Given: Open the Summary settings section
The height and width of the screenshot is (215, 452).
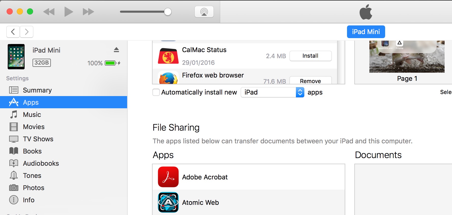Looking at the screenshot, I should click(64, 90).
